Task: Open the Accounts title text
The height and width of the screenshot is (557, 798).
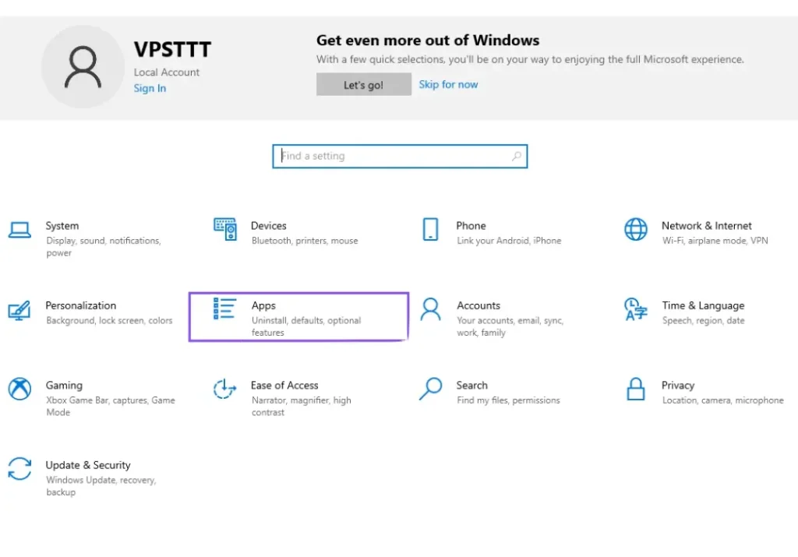Action: 478,305
